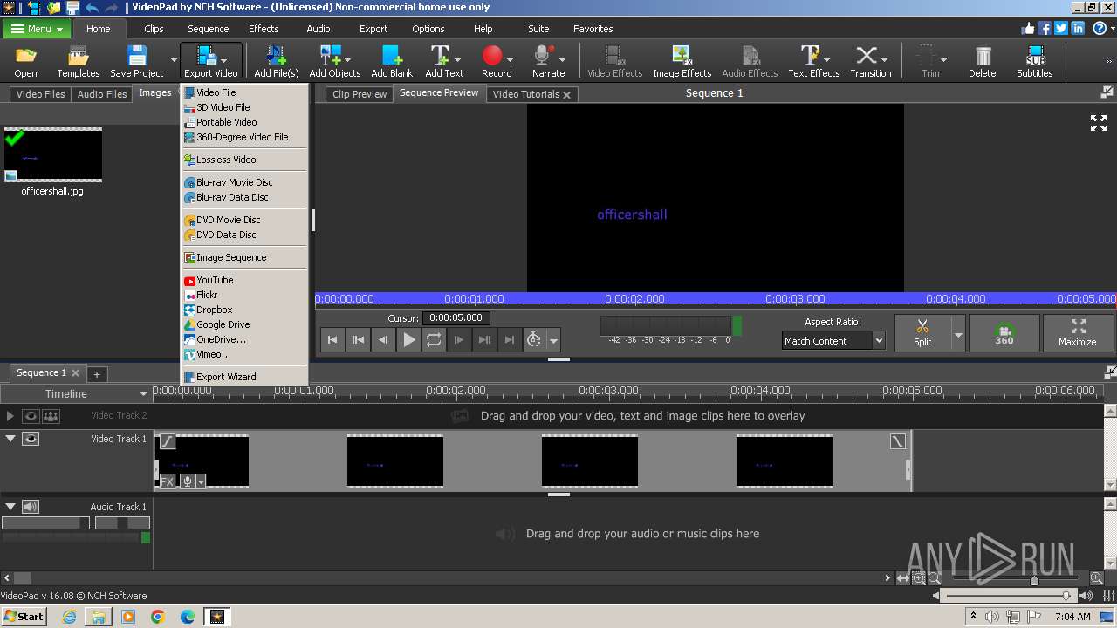Open the 360 view button
Image resolution: width=1117 pixels, height=628 pixels.
(1004, 332)
